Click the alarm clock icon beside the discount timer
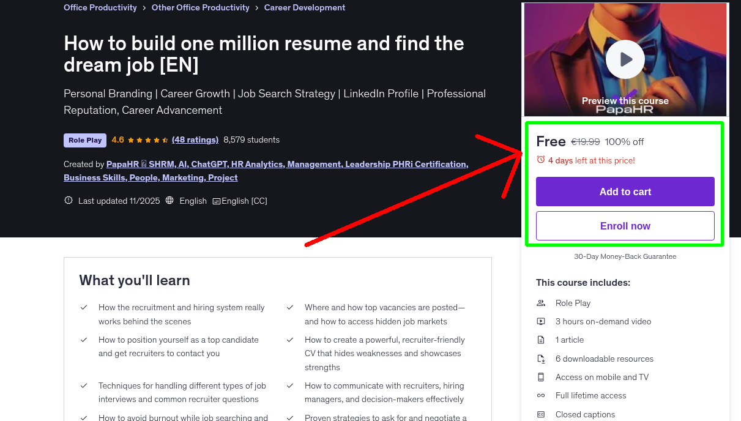The height and width of the screenshot is (421, 741). [x=540, y=159]
